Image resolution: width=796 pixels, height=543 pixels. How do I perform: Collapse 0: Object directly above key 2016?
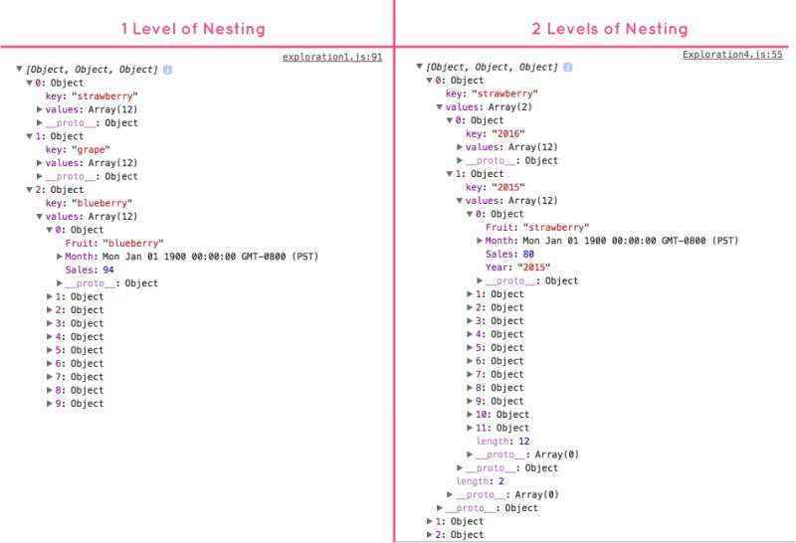[450, 120]
